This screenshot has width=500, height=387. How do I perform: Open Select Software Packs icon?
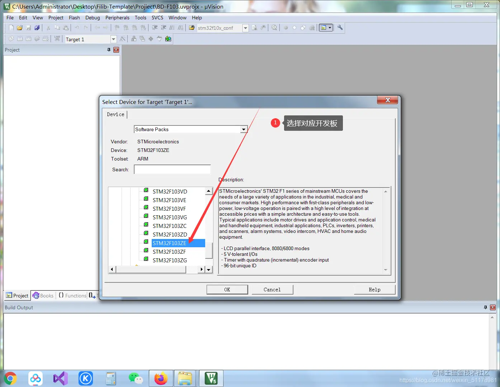point(160,39)
